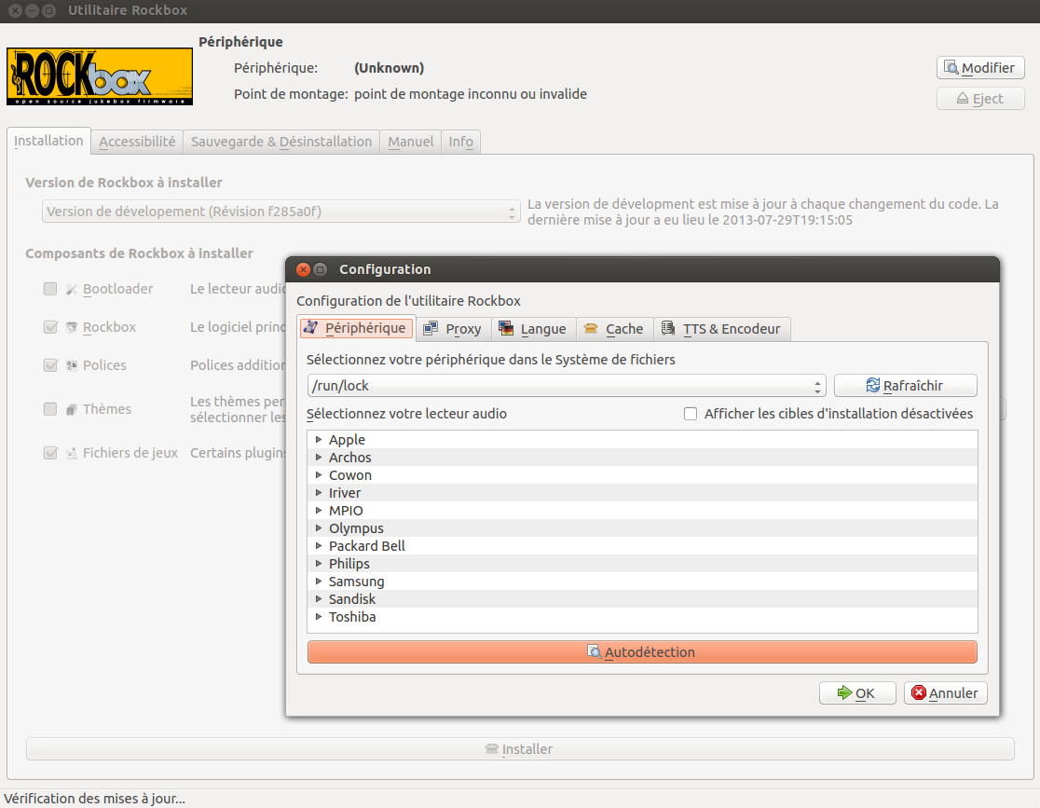Confirm configuration with OK button
The image size is (1040, 808).
pyautogui.click(x=856, y=693)
